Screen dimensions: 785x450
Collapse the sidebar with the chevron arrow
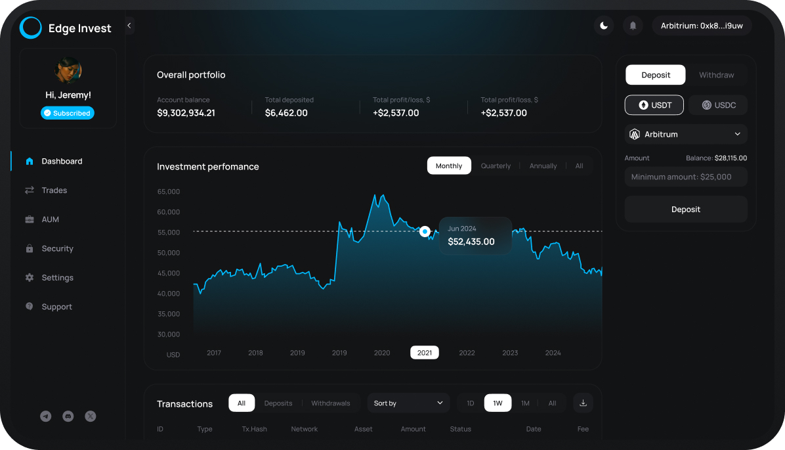129,26
